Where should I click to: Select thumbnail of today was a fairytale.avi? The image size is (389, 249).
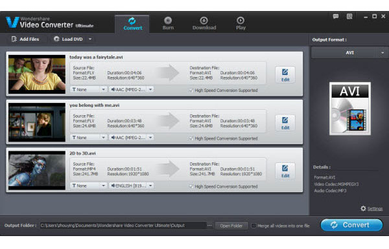[37, 74]
